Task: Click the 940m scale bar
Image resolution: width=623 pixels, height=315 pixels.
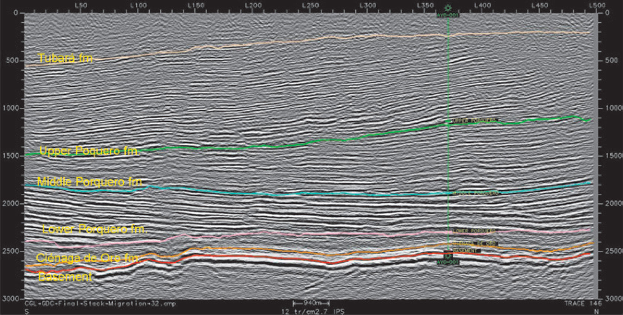Action: pos(311,303)
